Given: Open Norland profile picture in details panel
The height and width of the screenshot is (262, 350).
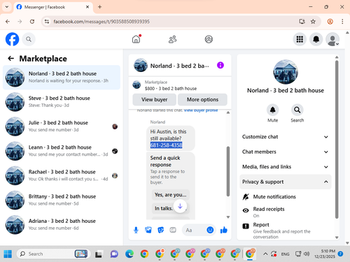Looking at the screenshot, I should coord(286,72).
